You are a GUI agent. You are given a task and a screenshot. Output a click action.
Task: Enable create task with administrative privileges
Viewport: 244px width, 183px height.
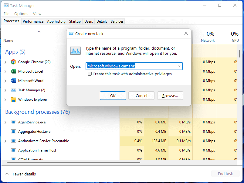(x=90, y=74)
